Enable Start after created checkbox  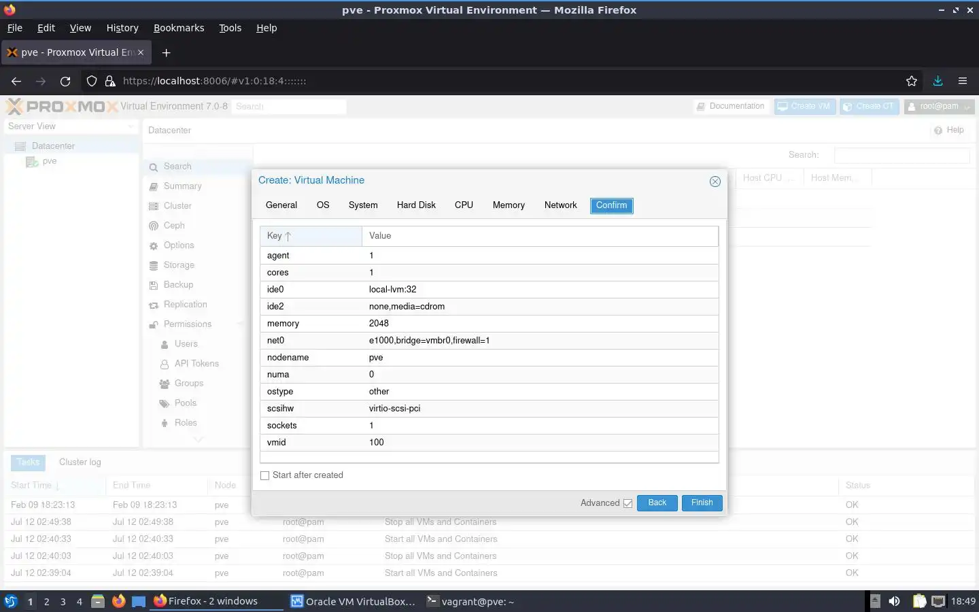coord(265,475)
